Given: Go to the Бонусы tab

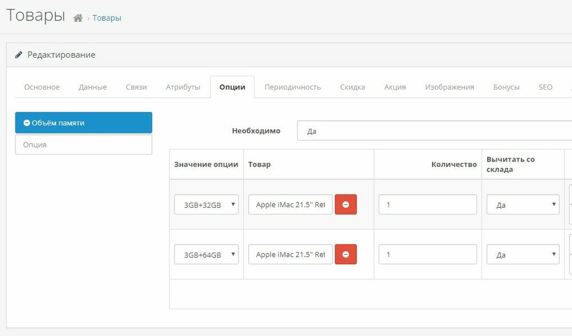Looking at the screenshot, I should tap(506, 87).
